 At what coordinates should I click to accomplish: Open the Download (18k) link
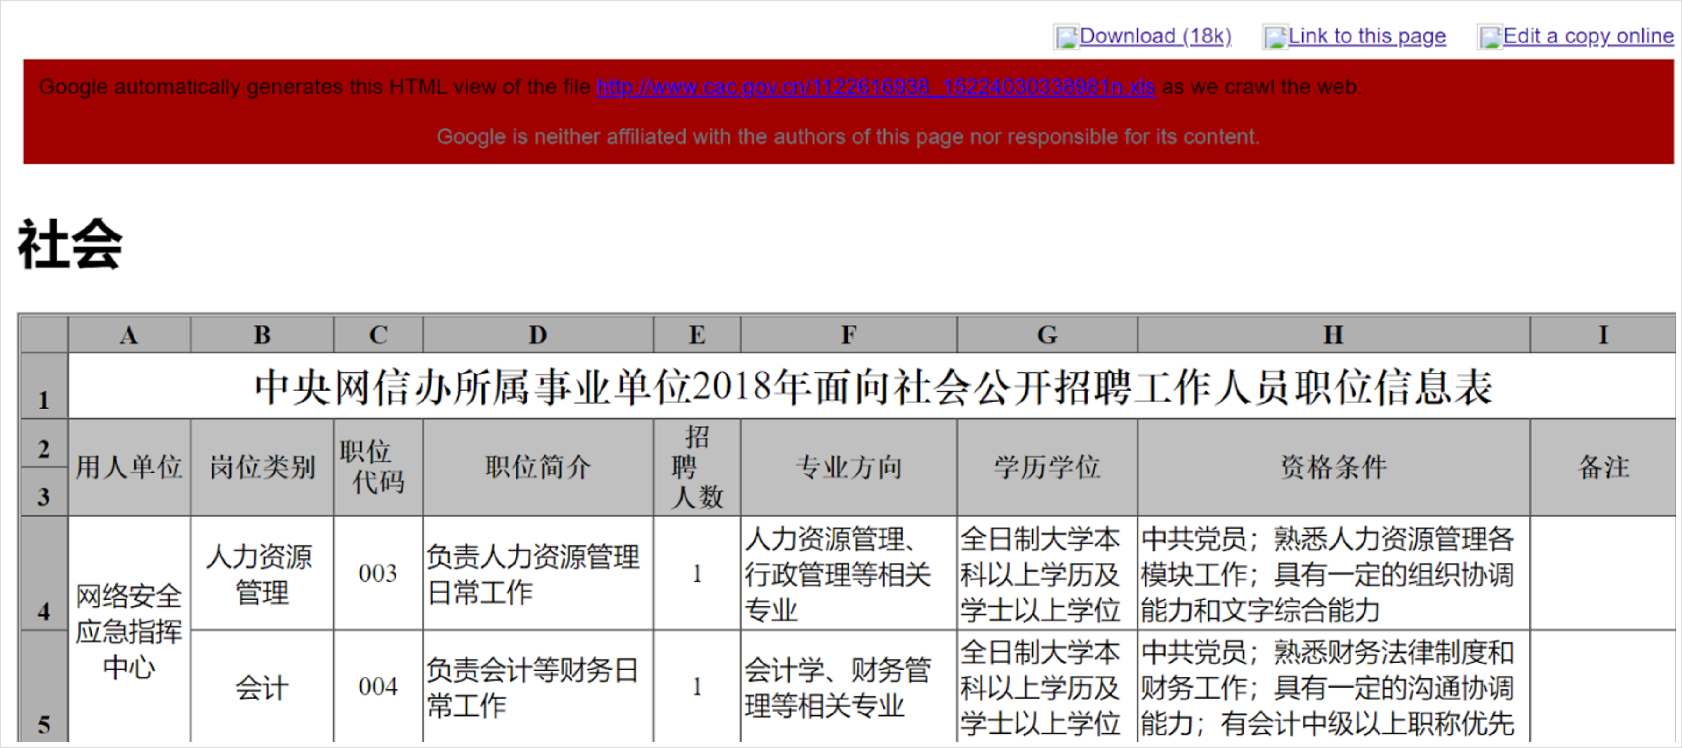point(1155,36)
